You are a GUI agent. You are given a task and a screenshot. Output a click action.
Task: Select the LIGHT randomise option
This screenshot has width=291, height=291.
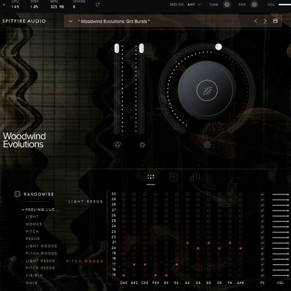(32, 217)
